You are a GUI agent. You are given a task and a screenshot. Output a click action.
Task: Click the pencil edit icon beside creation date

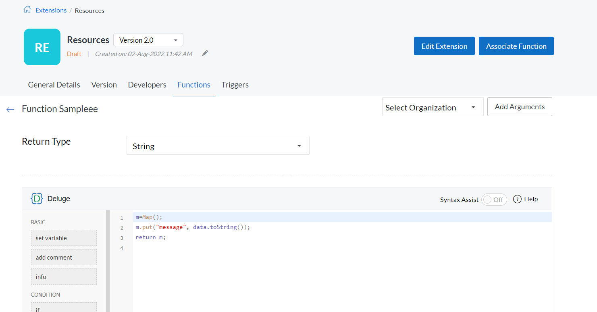click(205, 53)
